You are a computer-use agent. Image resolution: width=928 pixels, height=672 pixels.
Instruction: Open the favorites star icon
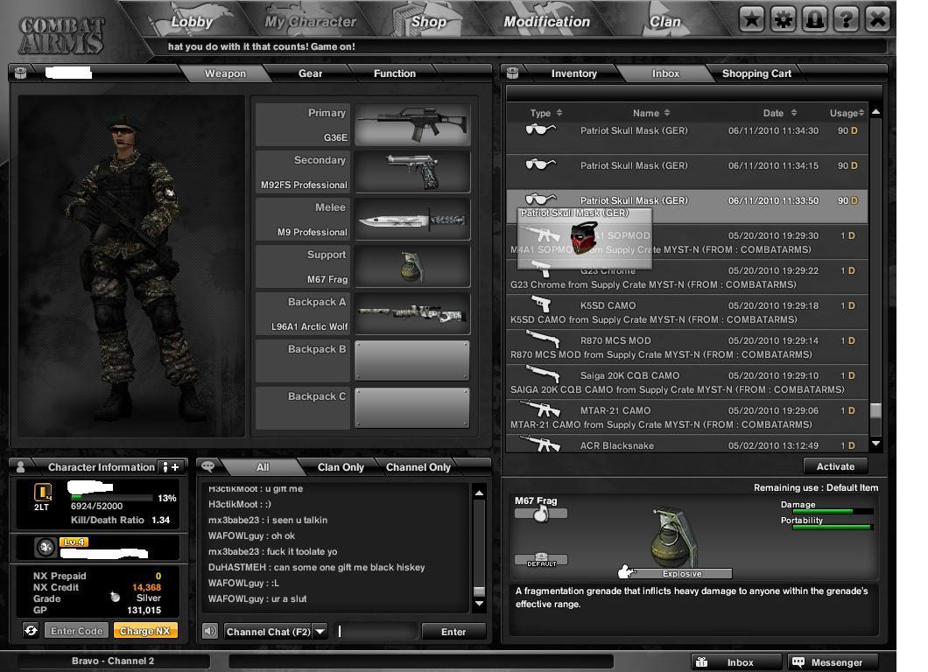point(752,20)
